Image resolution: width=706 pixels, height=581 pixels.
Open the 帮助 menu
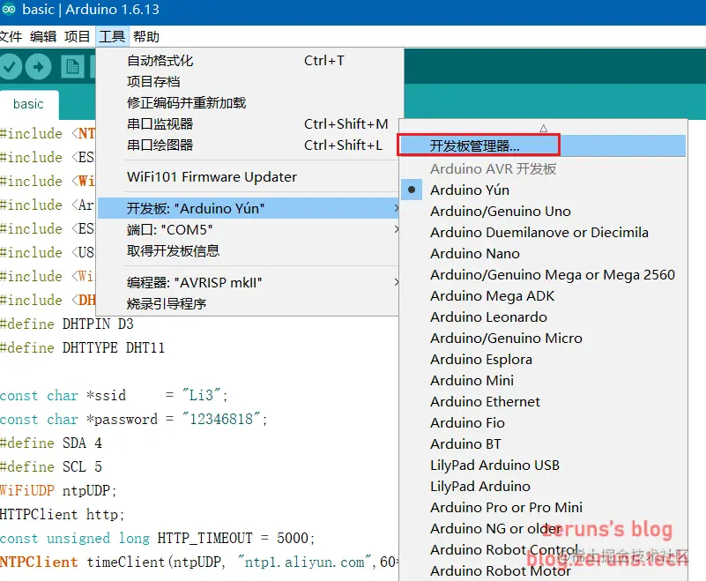146,36
